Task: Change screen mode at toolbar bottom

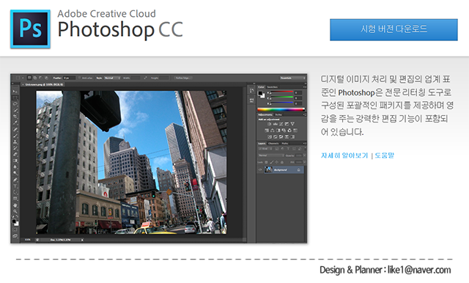Action: tap(15, 236)
